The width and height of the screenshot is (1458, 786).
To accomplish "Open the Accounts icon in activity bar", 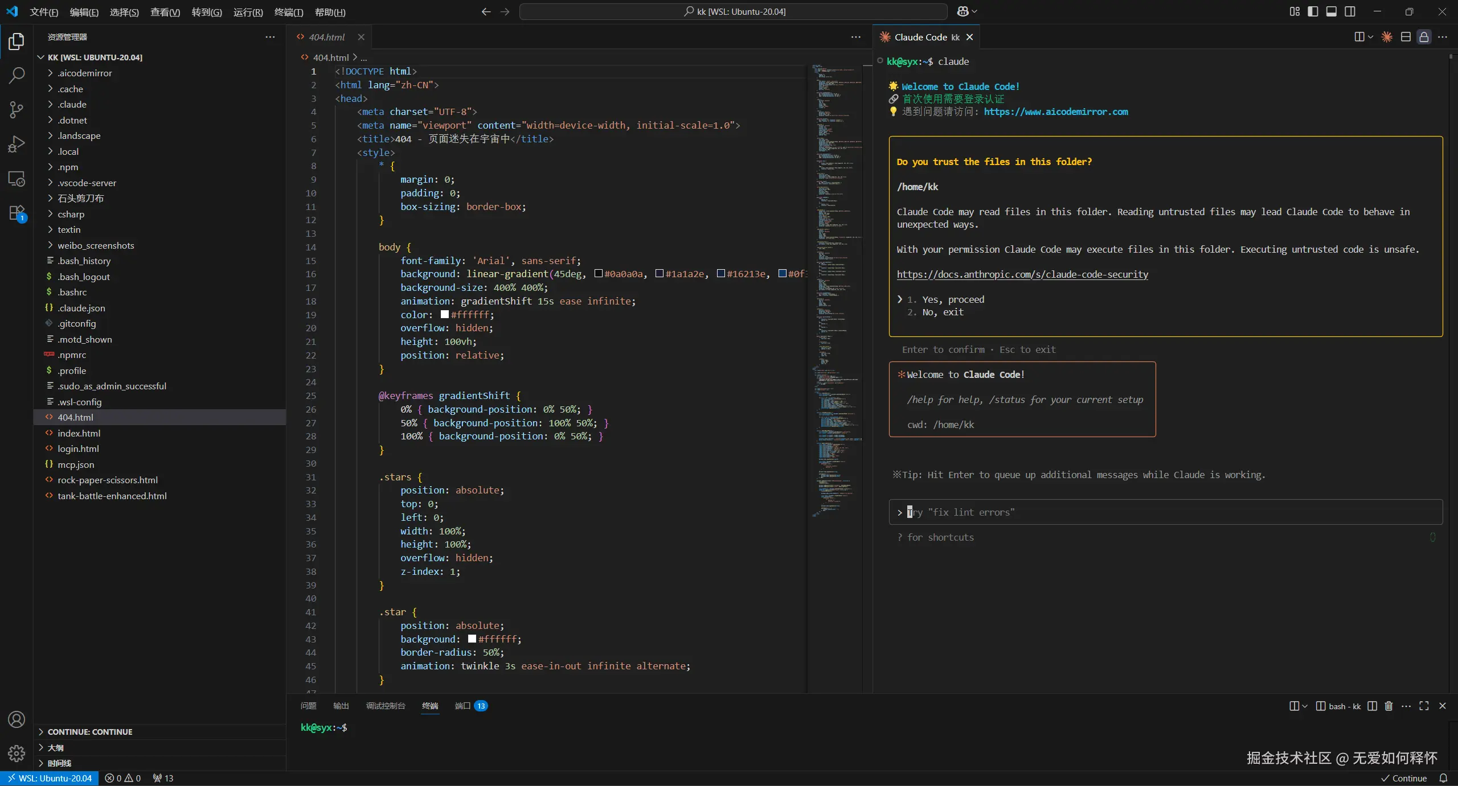I will (17, 719).
